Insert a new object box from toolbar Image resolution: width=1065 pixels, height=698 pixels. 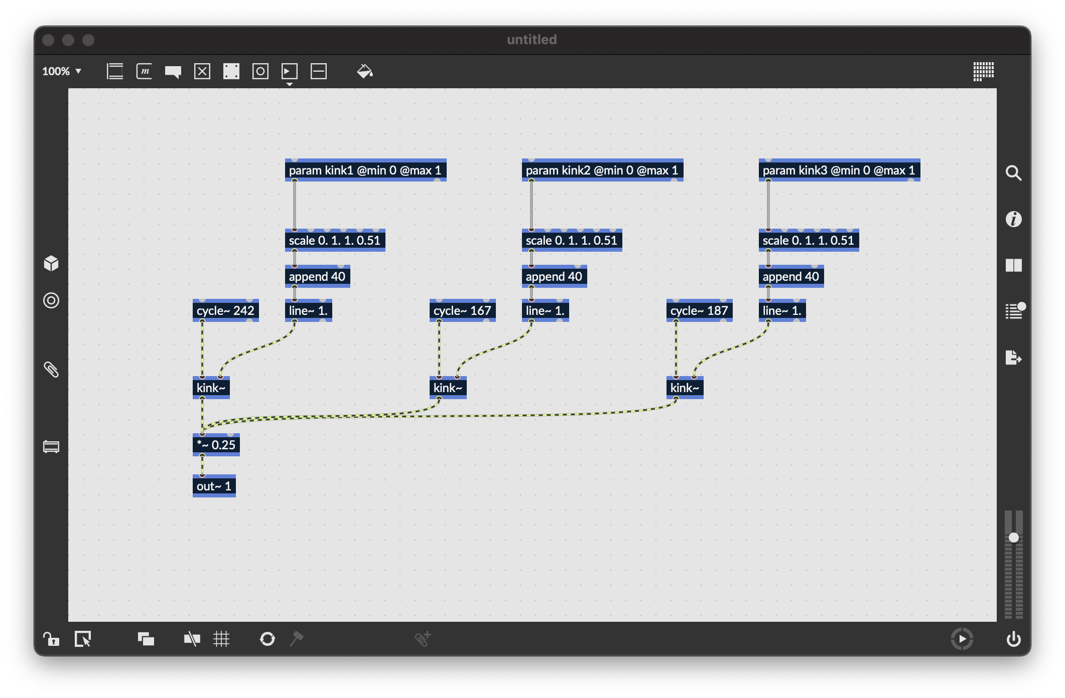(x=115, y=71)
